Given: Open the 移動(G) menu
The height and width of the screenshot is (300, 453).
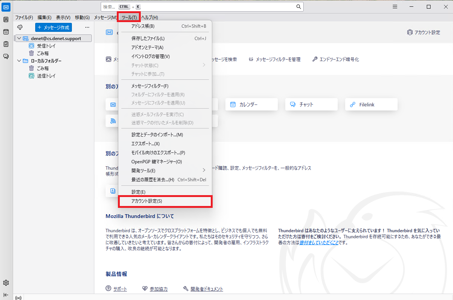Looking at the screenshot, I should pos(82,17).
